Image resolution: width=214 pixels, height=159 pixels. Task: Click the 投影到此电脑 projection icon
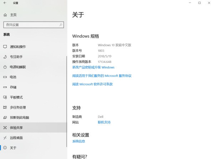coord(5,118)
